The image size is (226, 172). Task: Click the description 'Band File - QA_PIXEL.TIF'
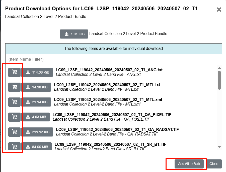101,119
